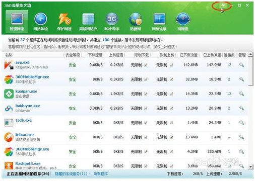Screen dimensions: 255x181
Task: Edit download limit for 360MobileMgr.exe with 32.8MB downloaded
Action: (146, 79)
